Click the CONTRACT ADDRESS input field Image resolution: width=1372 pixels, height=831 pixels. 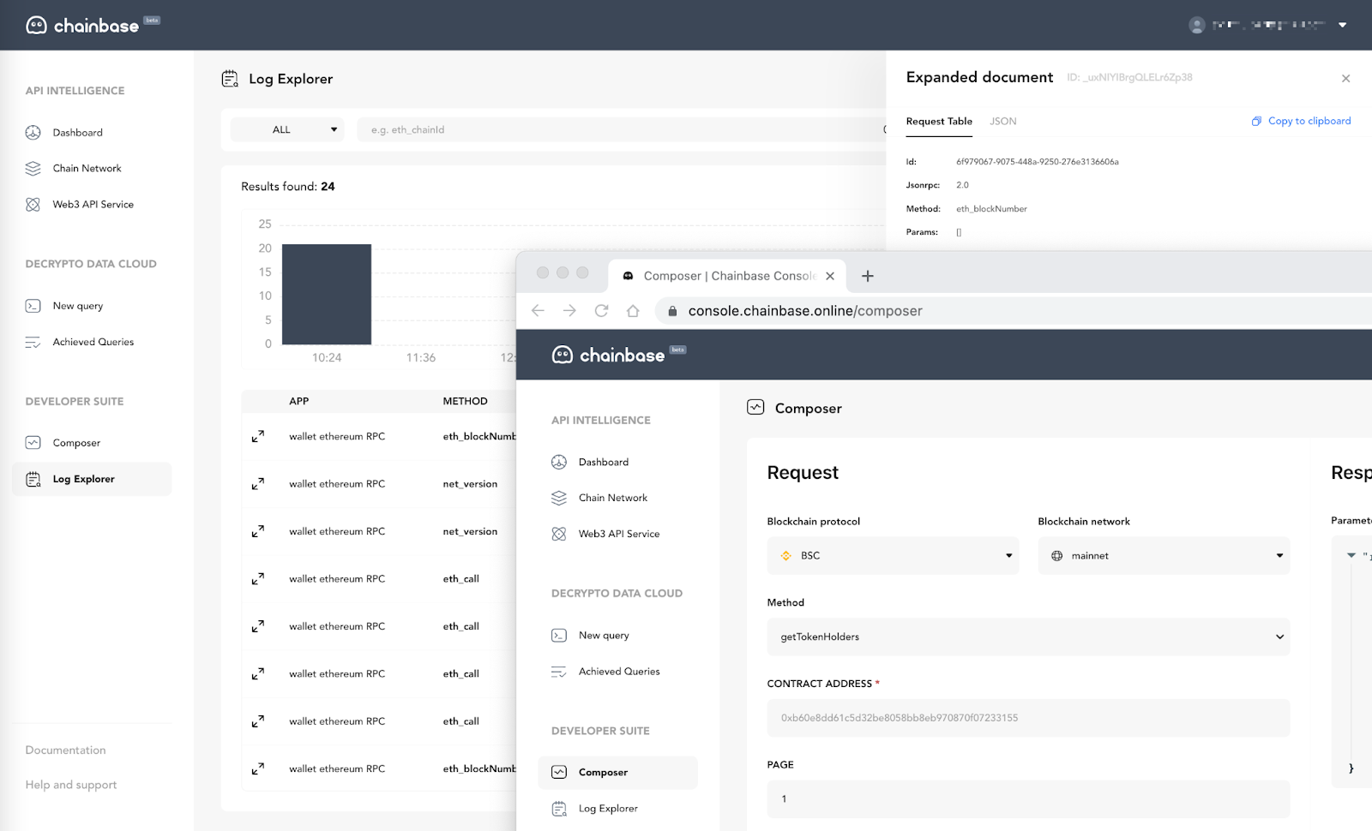[1028, 718]
